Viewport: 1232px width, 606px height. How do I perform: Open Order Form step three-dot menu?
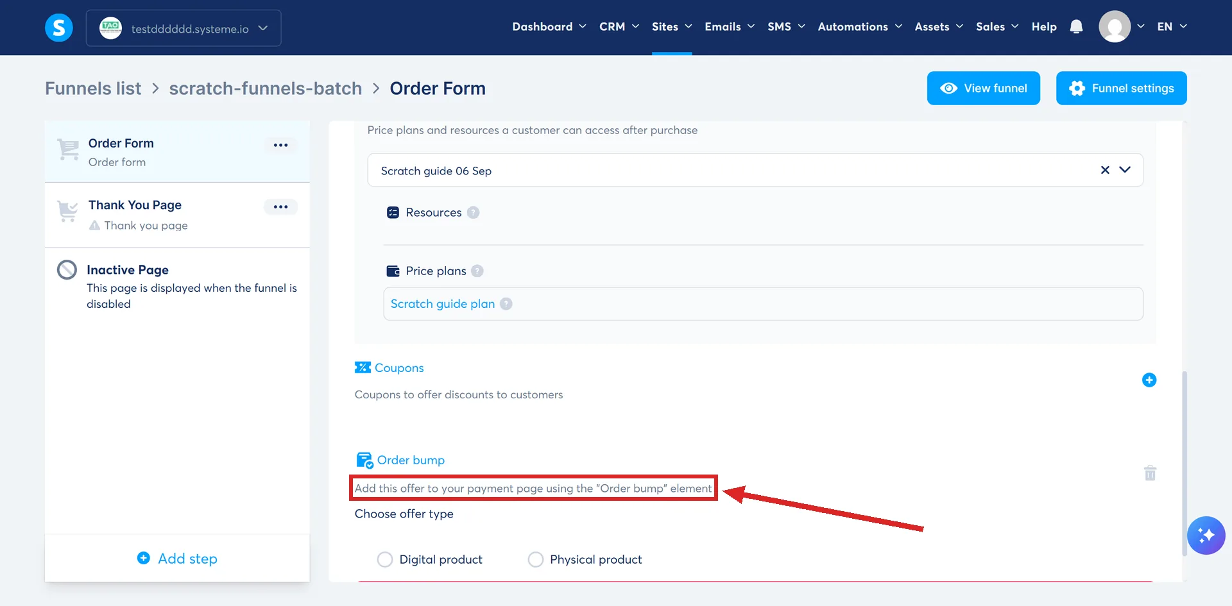pos(280,145)
